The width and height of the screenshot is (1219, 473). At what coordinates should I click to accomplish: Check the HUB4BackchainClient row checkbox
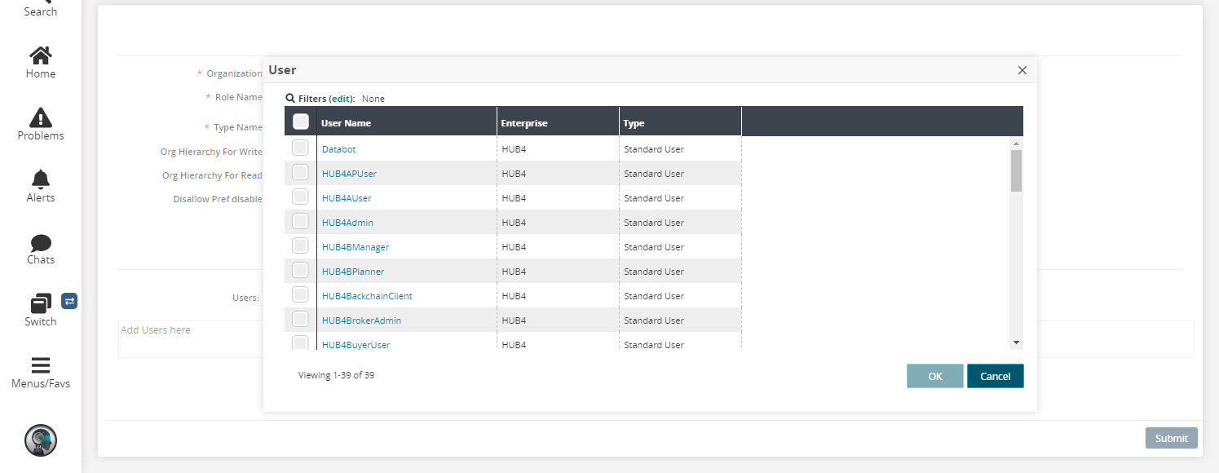click(x=300, y=294)
